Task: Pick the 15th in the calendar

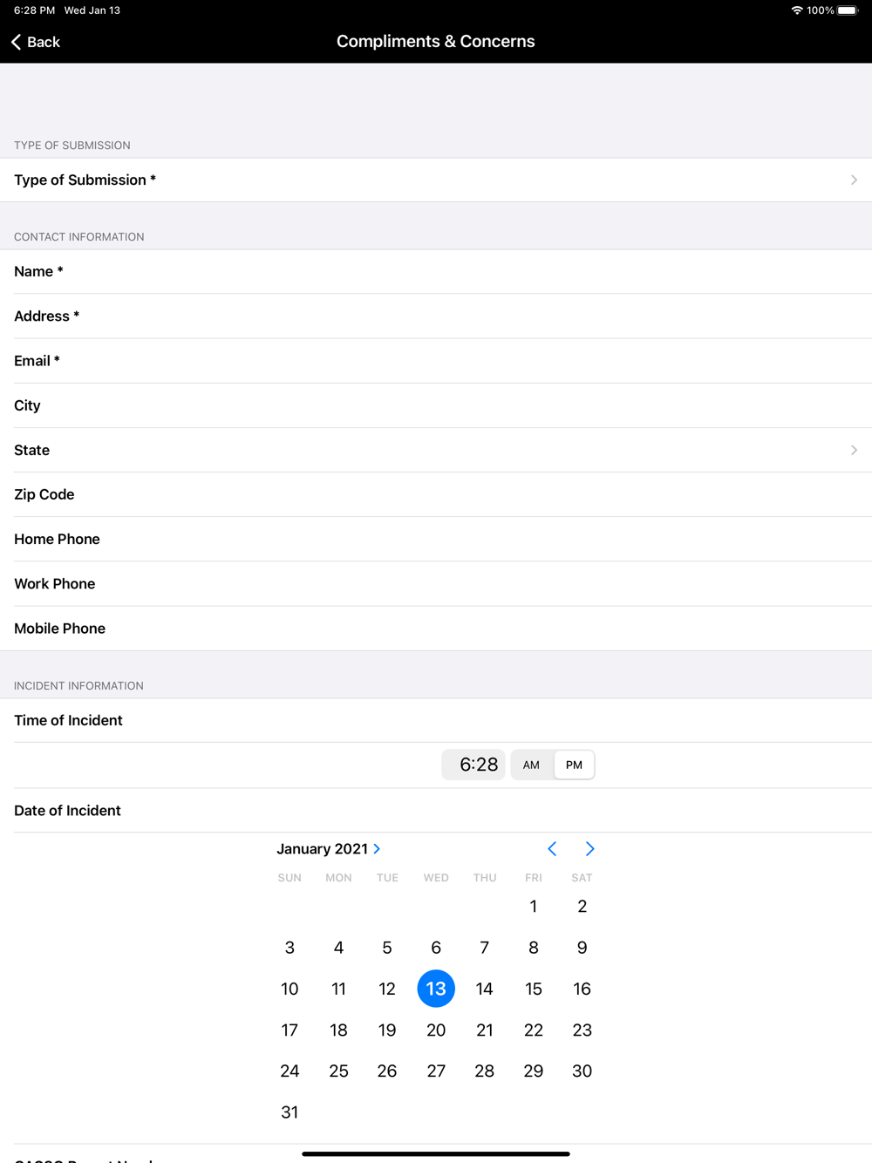Action: 534,989
